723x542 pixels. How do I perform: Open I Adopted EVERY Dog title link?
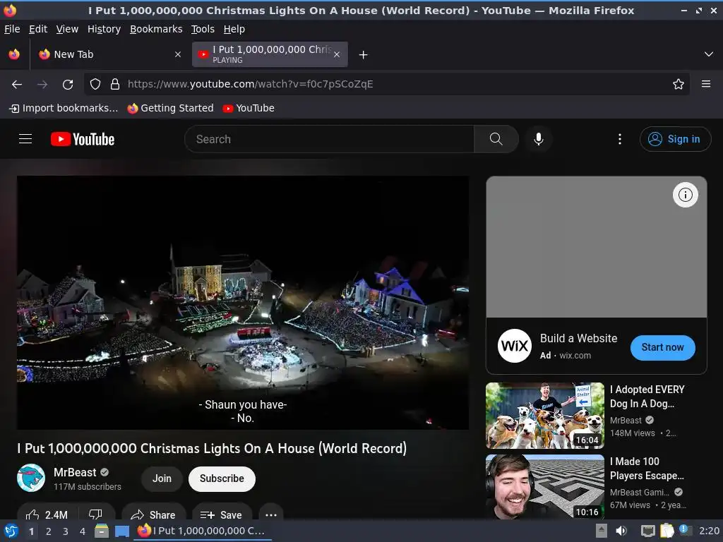[x=647, y=397]
